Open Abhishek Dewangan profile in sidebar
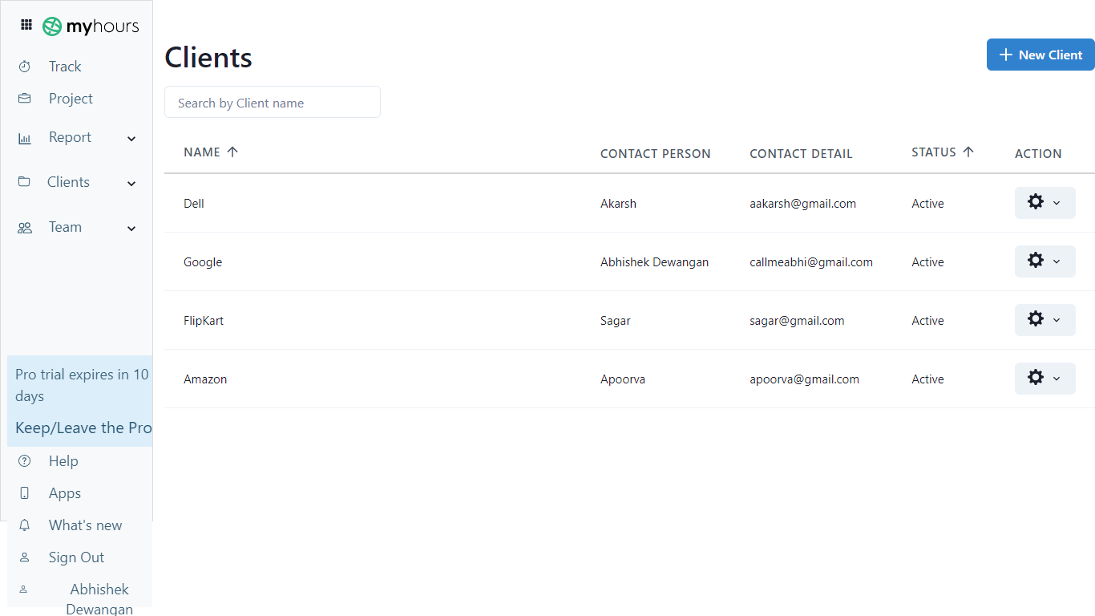 [99, 598]
